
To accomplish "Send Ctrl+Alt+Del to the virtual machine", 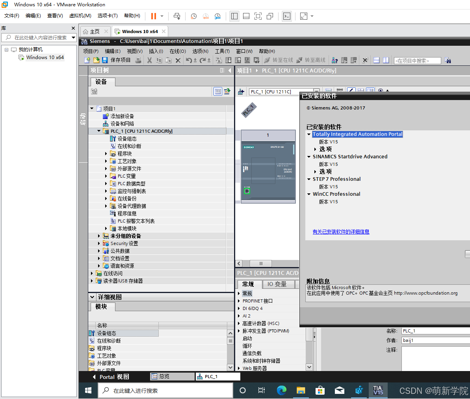I will 177,16.
